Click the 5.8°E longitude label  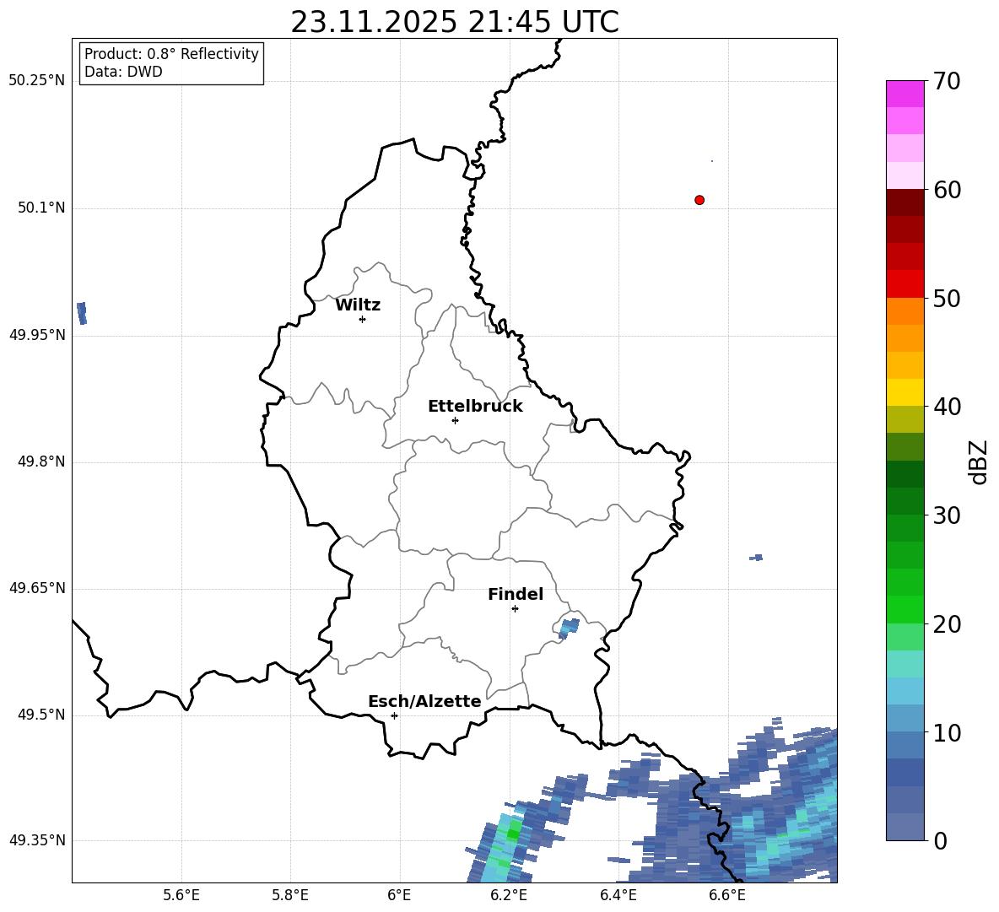pos(290,896)
